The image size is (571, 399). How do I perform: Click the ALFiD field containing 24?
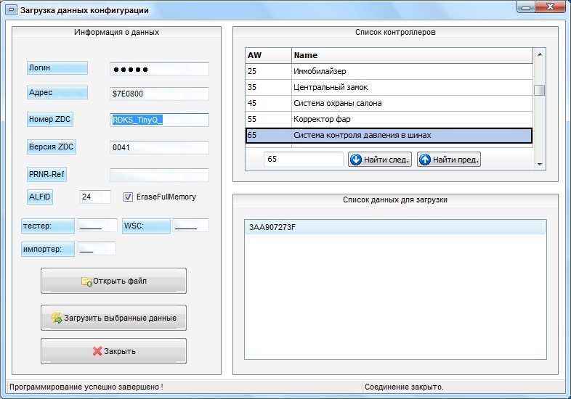[x=95, y=197]
